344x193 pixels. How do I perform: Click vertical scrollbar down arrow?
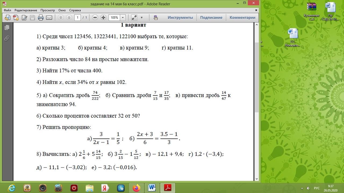[257, 179]
